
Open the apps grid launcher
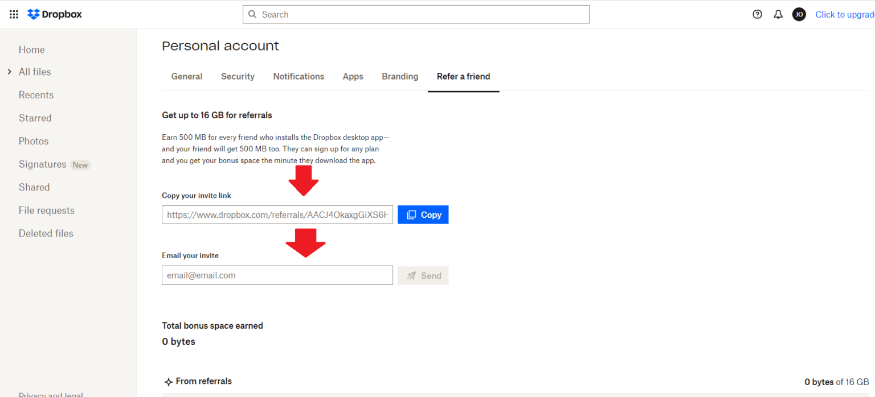(x=14, y=14)
